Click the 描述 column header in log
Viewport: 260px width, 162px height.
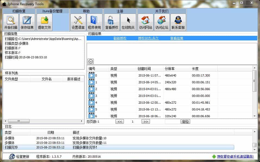coord(153,132)
